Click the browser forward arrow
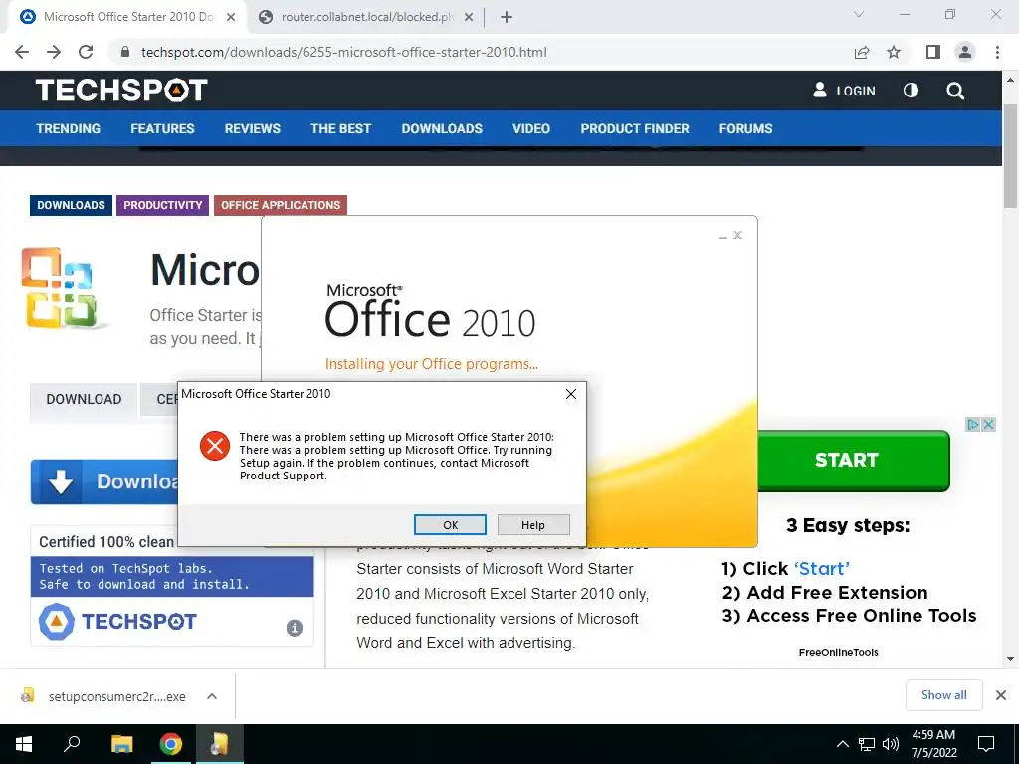 click(54, 52)
